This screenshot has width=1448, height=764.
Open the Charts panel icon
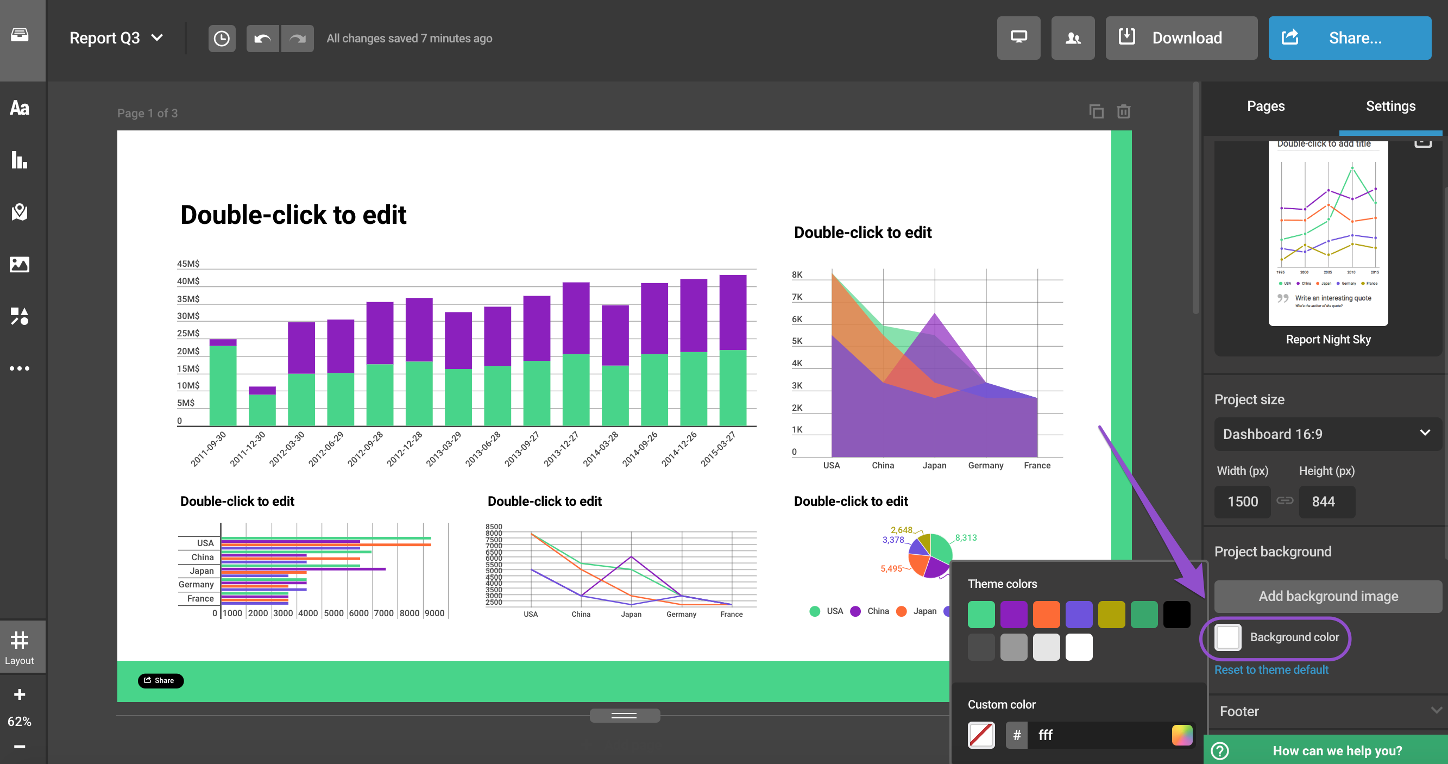(20, 160)
